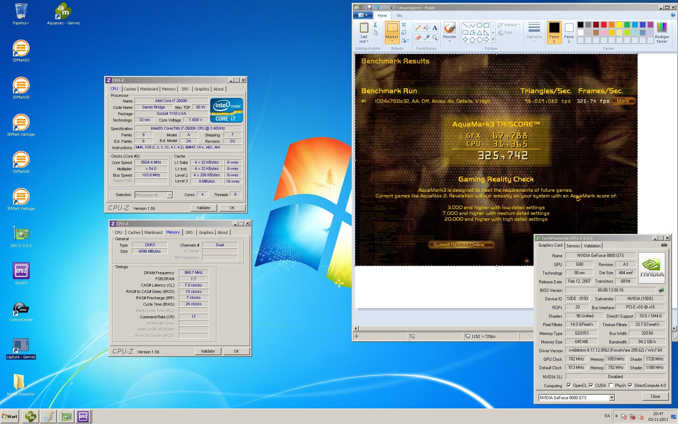Switch to the Vis tab in Paint
Image resolution: width=678 pixels, height=424 pixels.
(399, 16)
